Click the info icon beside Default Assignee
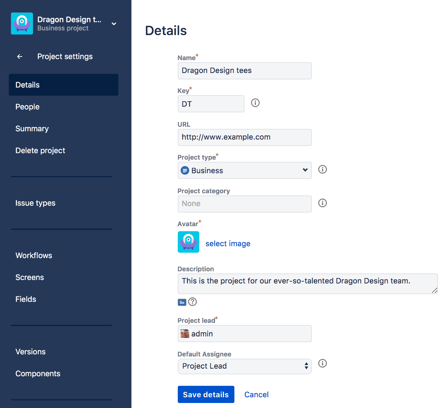 (322, 363)
